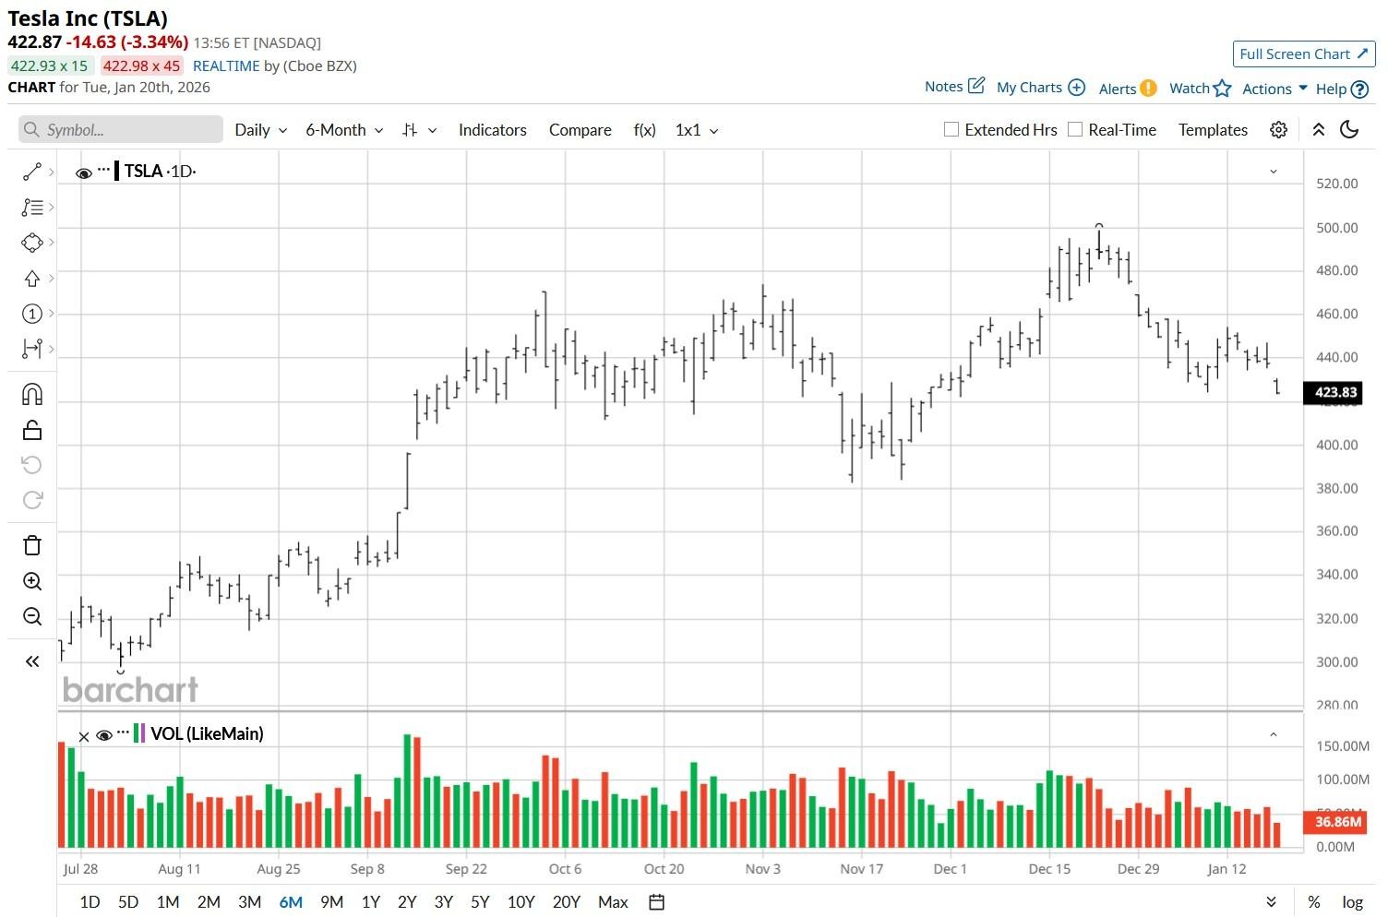Select the Max range tab
The height and width of the screenshot is (917, 1388).
pos(613,902)
